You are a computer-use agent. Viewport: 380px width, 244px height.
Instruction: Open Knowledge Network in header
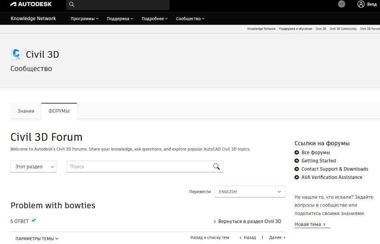click(x=33, y=19)
